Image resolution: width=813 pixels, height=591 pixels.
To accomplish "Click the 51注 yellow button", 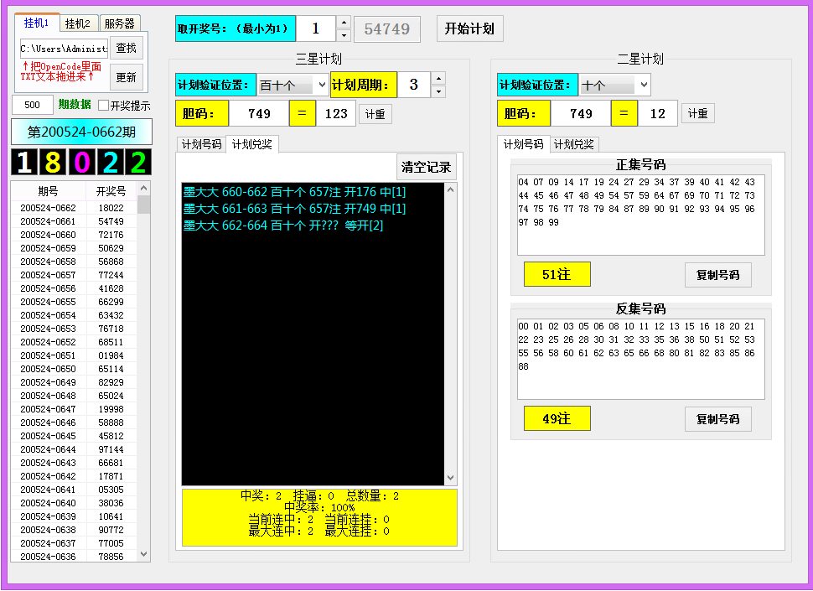I will tap(557, 274).
